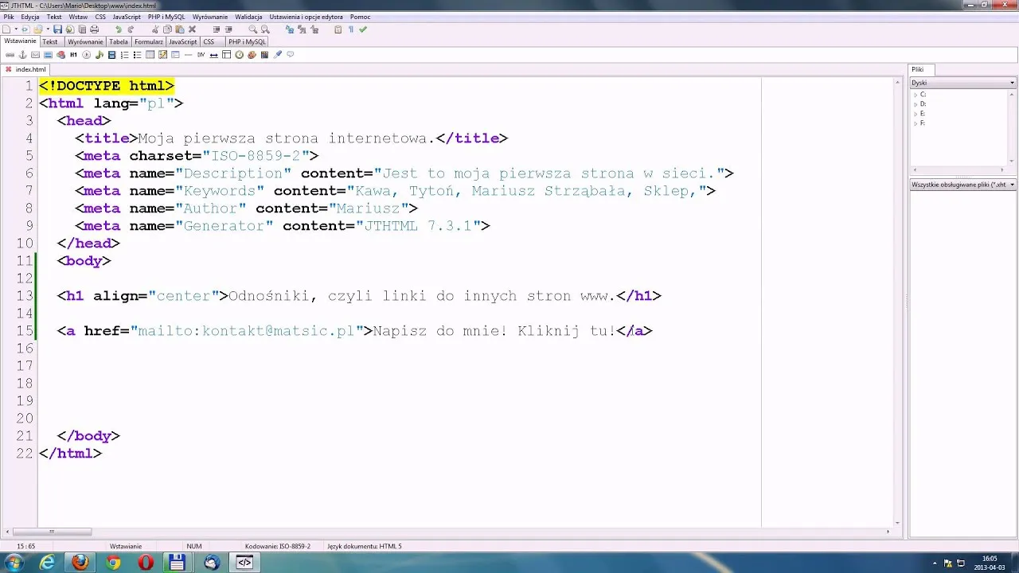Click the Undo arrow icon
The width and height of the screenshot is (1019, 573).
119,29
